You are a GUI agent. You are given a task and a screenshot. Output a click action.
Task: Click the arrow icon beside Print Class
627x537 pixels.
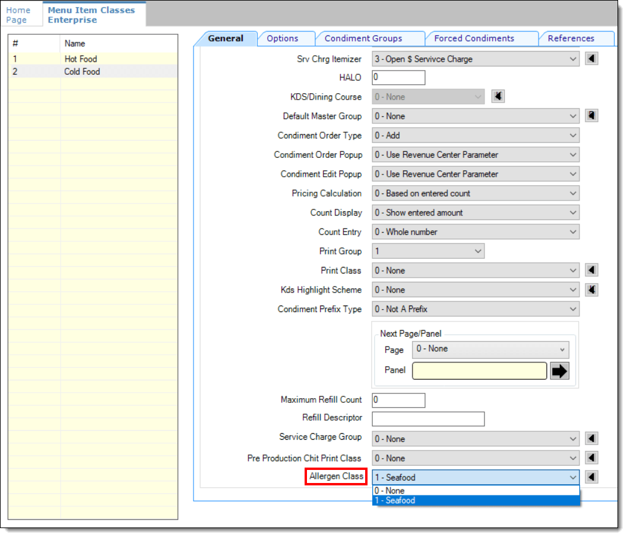[x=591, y=270]
